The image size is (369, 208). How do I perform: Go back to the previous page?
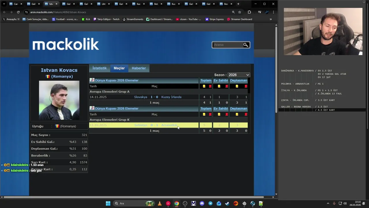click(x=4, y=12)
